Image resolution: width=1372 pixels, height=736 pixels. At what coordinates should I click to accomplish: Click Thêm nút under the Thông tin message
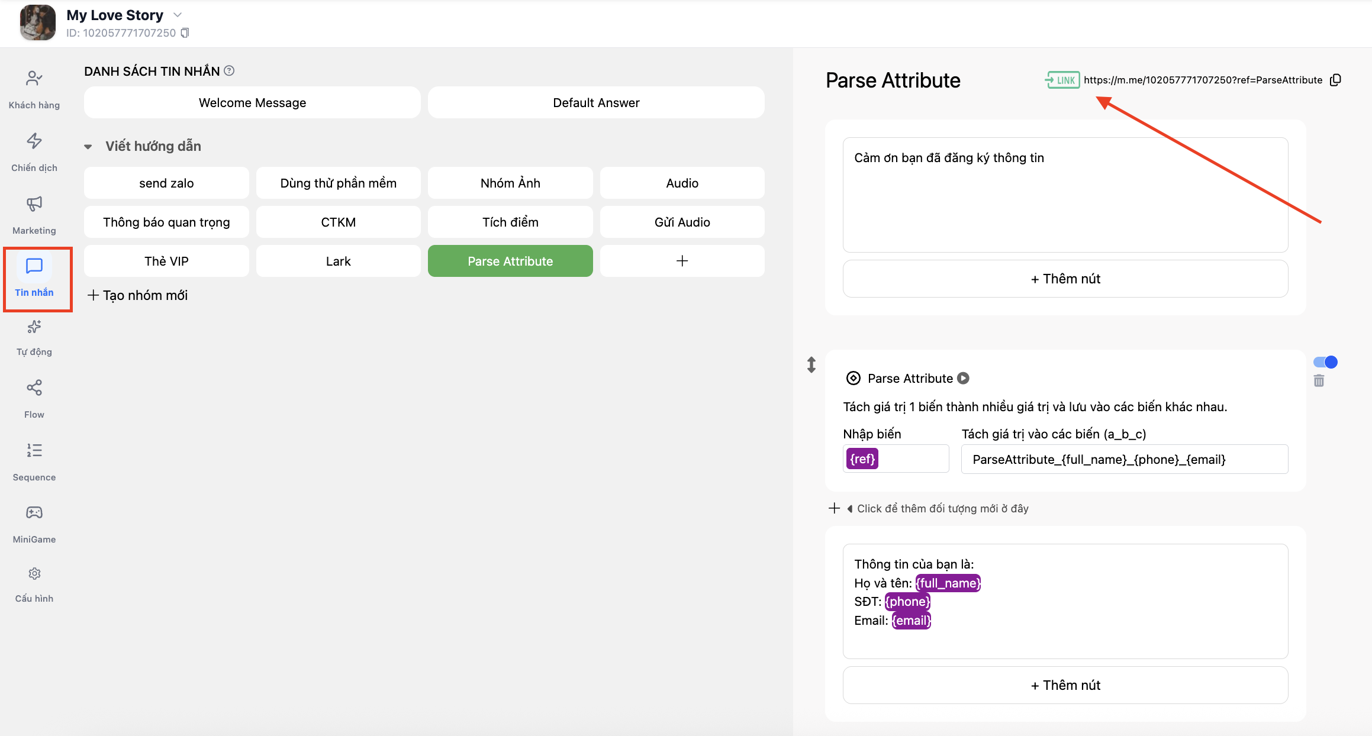pos(1065,685)
